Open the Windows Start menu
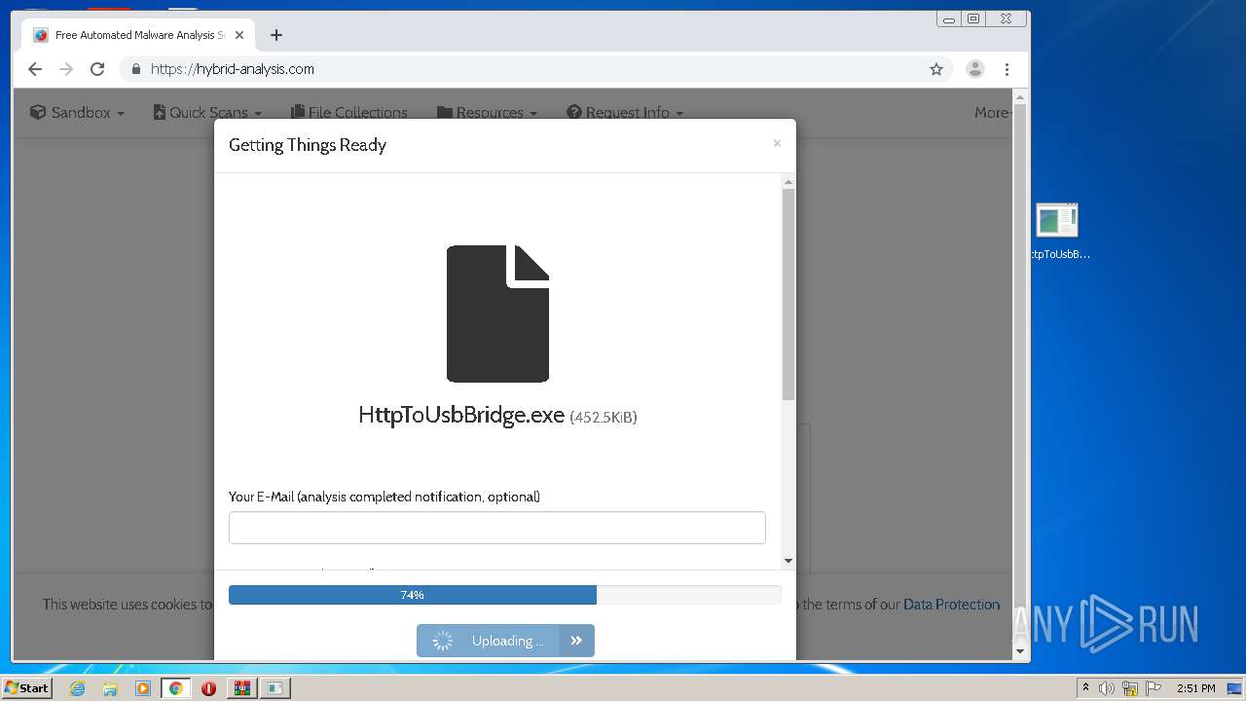Image resolution: width=1246 pixels, height=701 pixels. [27, 688]
